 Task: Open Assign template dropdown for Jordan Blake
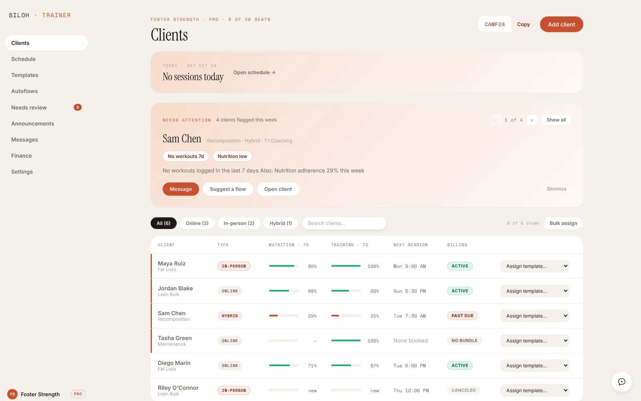(x=534, y=291)
